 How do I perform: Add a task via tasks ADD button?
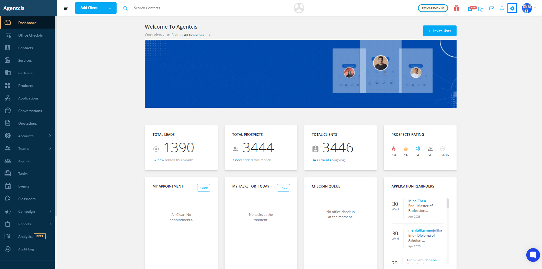point(283,188)
